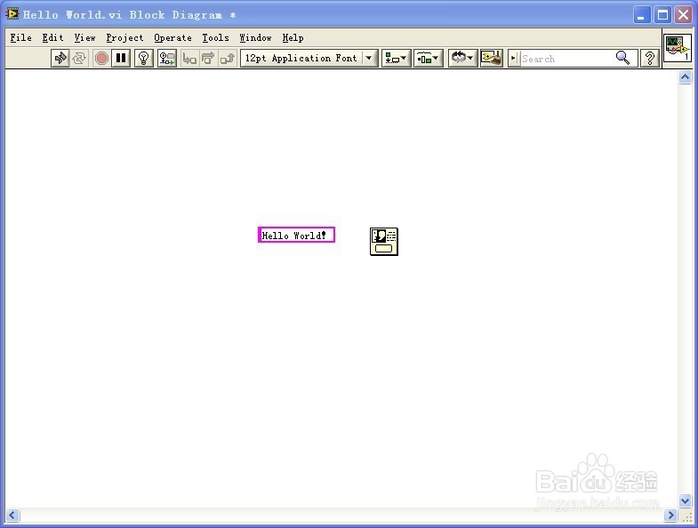This screenshot has height=528, width=698.
Task: Click horizontal scrollbar right arrow
Action: tap(670, 515)
